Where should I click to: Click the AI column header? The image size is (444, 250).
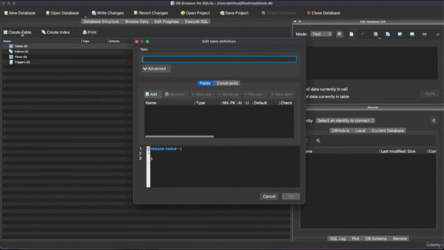coord(240,103)
